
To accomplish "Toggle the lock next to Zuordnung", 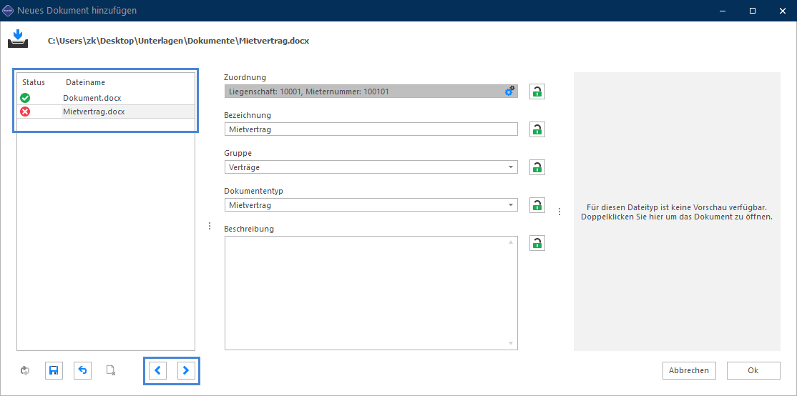I will [x=537, y=91].
